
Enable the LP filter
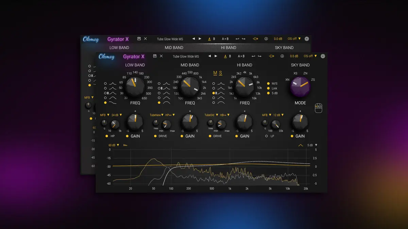(x=267, y=136)
